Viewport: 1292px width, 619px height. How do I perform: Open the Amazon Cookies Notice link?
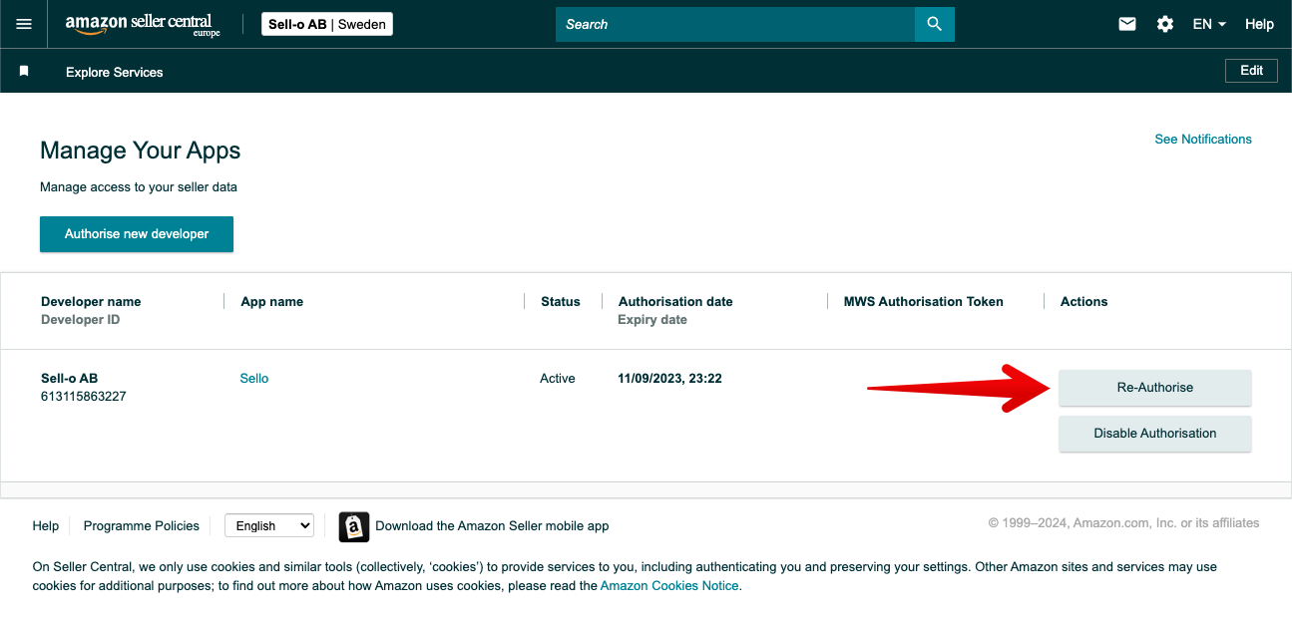(x=669, y=585)
